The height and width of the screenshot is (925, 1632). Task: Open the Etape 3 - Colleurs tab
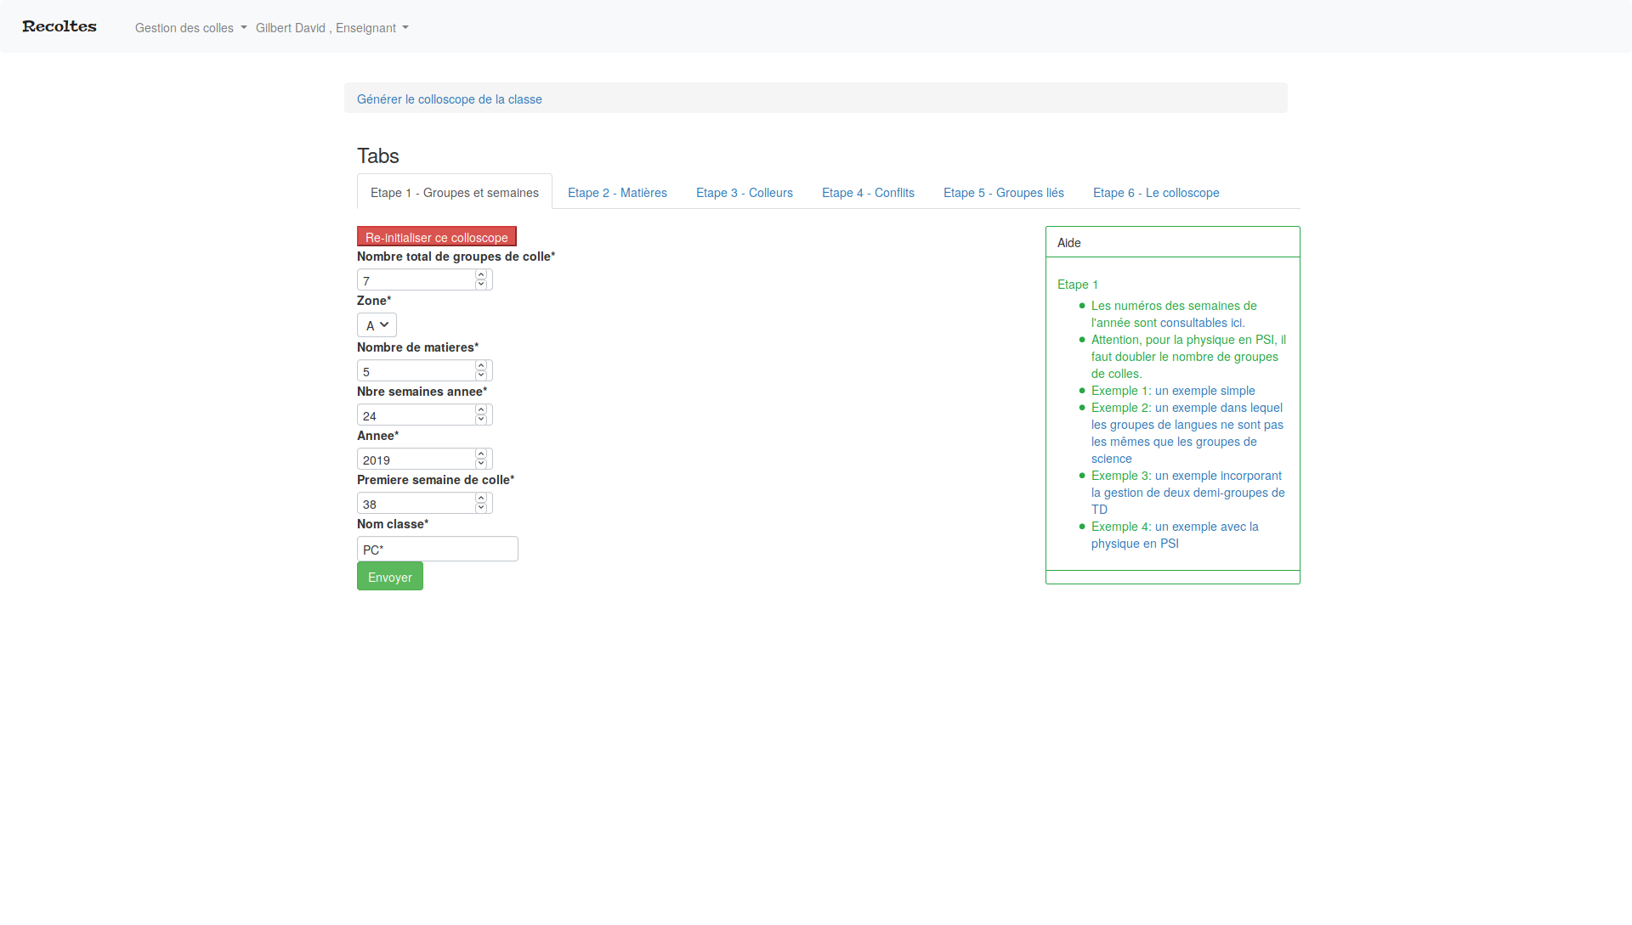[744, 193]
